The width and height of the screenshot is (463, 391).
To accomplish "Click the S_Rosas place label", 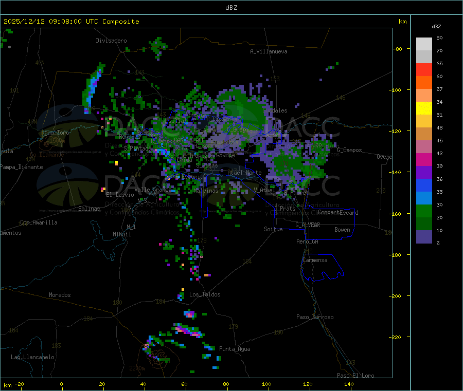I will (207, 165).
